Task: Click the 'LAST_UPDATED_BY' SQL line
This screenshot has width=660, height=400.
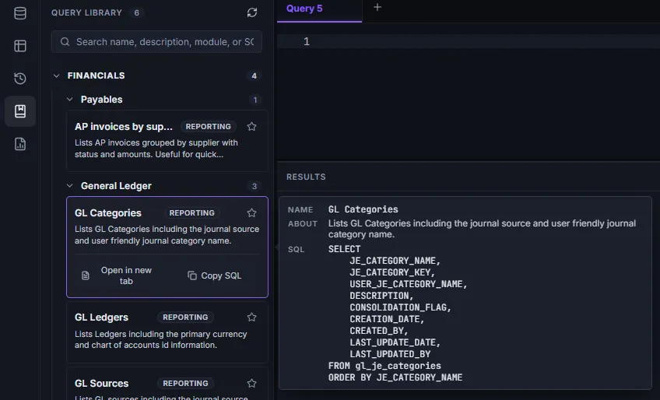Action: tap(390, 354)
